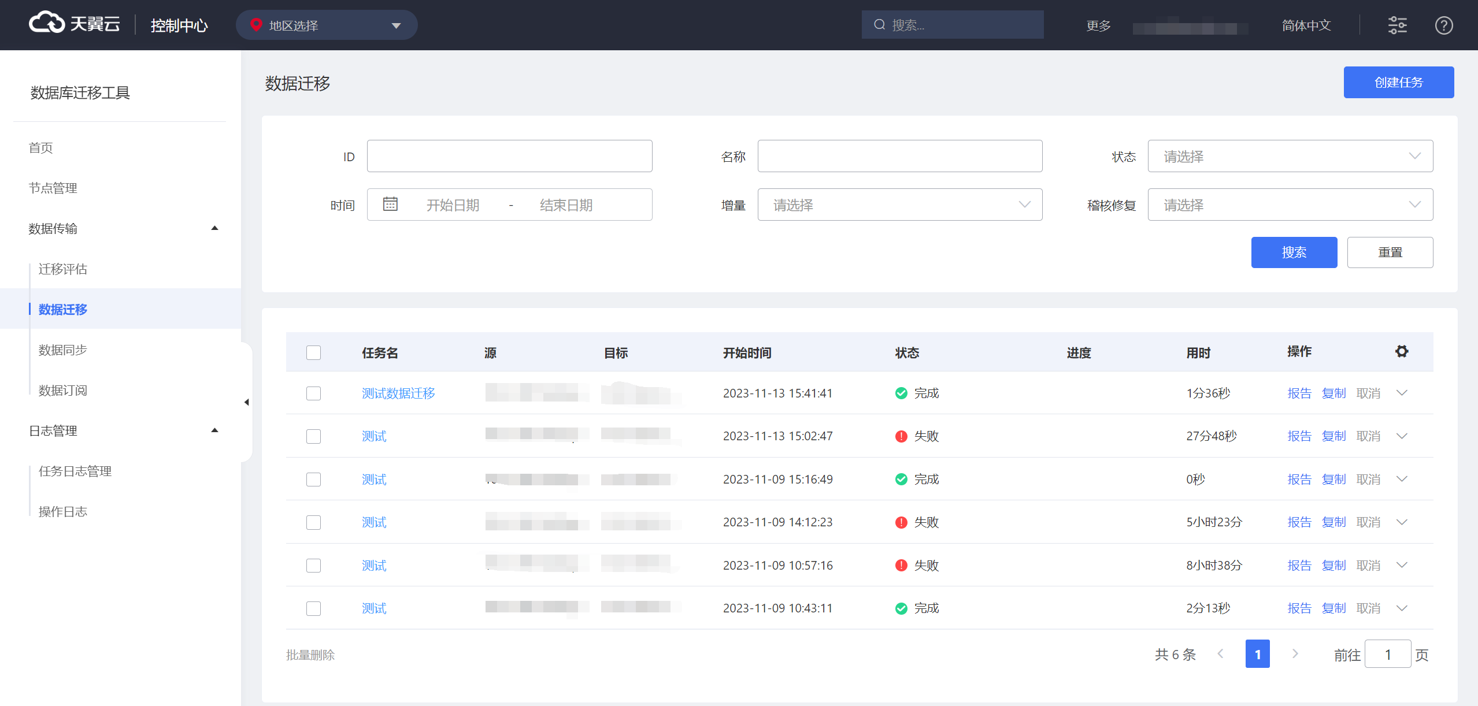
Task: Open 数据同步 in the sidebar
Action: [x=62, y=350]
